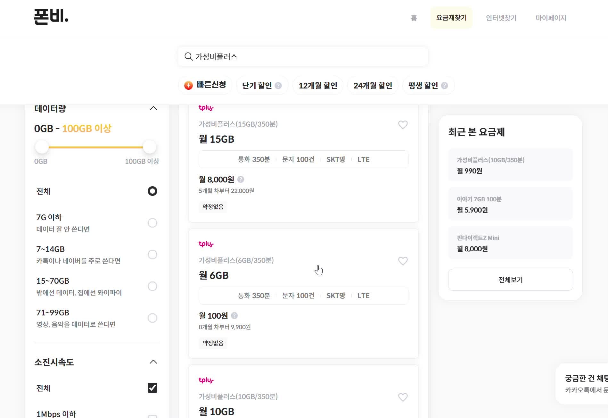Favorite the 15GB/350분 plan heart

click(x=403, y=124)
